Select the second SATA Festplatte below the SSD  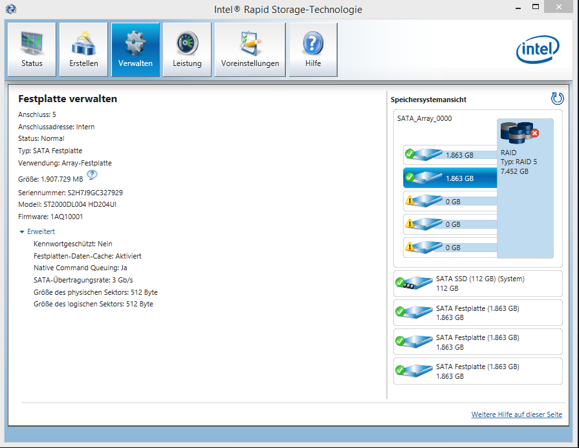point(478,342)
